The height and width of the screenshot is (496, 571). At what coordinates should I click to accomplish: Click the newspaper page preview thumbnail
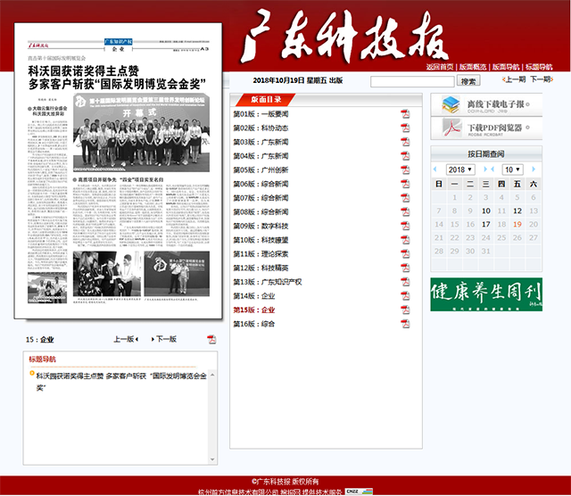point(119,178)
